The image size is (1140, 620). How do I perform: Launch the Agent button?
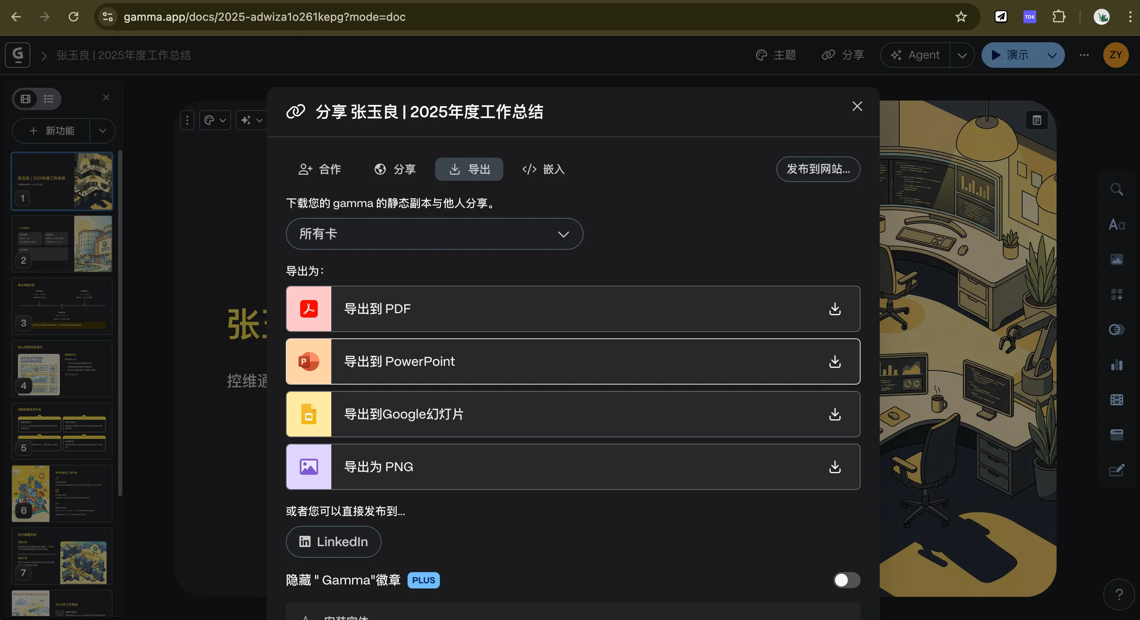pyautogui.click(x=916, y=55)
